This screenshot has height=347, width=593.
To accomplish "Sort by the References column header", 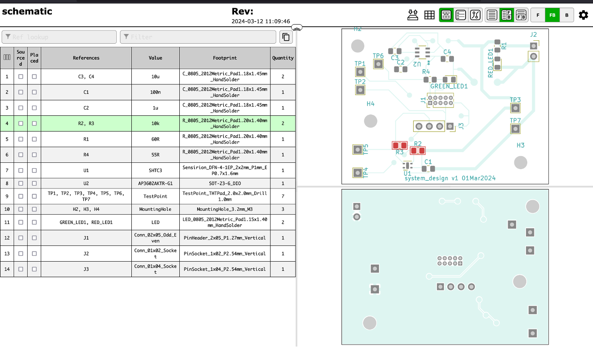I will pyautogui.click(x=86, y=58).
